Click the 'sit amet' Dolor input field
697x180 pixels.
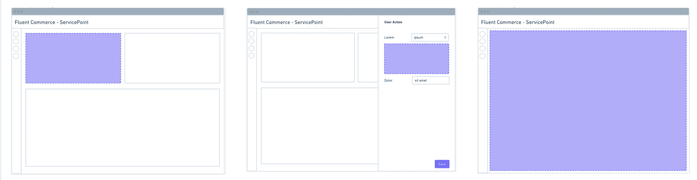click(430, 80)
